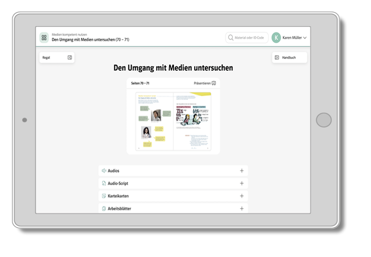The width and height of the screenshot is (371, 257).
Task: Click the Audio-Script document icon
Action: (104, 183)
